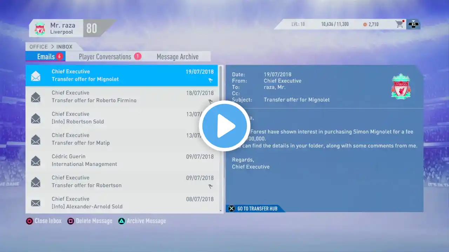
Task: Click the envelope icon for Alexander-Arnold Sold email
Action: pyautogui.click(x=35, y=203)
